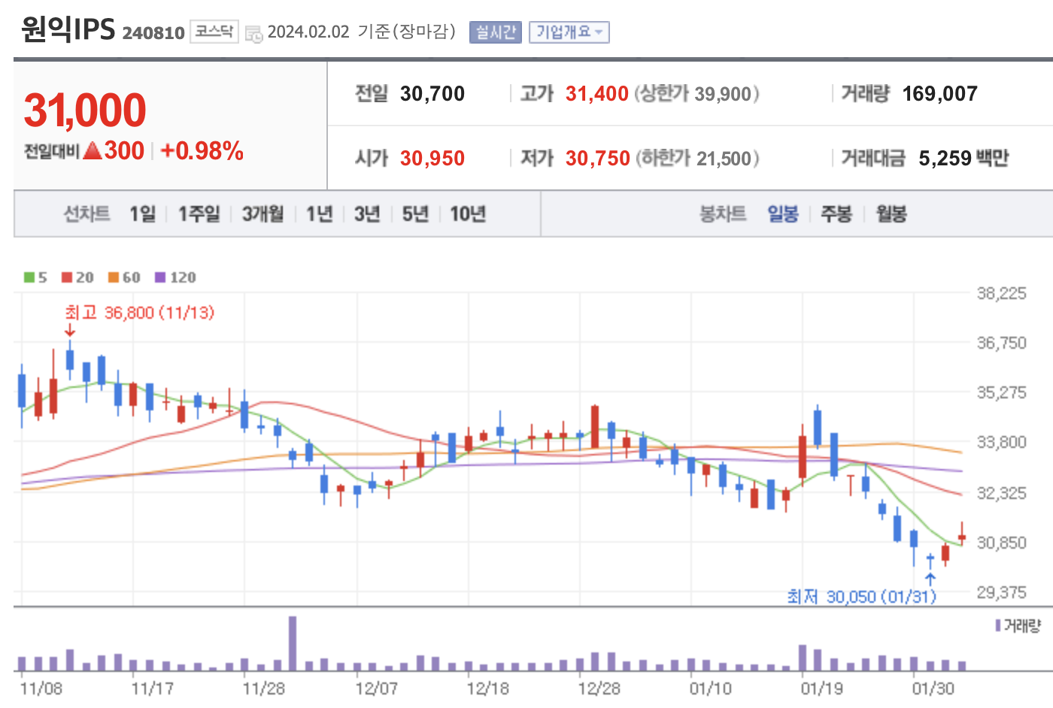The width and height of the screenshot is (1053, 708).
Task: Select the 10년 line chart tab
Action: click(x=468, y=214)
